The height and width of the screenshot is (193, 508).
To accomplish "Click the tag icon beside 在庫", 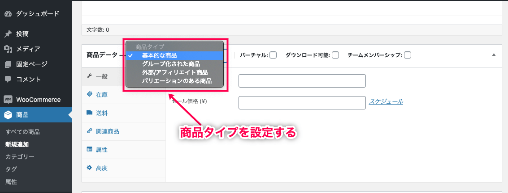I will point(89,95).
